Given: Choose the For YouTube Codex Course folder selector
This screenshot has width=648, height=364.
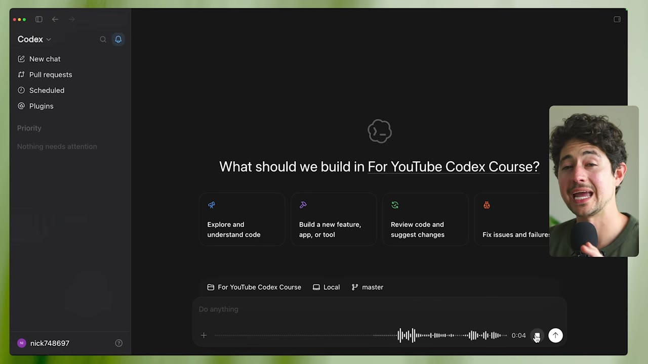Looking at the screenshot, I should [x=254, y=287].
